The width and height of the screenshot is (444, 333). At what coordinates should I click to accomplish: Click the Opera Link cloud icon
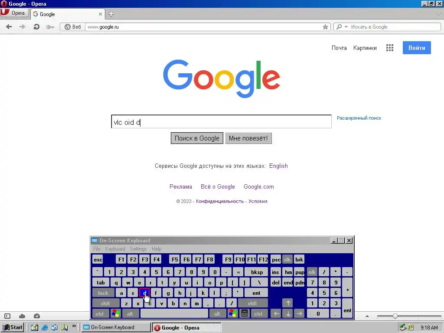22,316
